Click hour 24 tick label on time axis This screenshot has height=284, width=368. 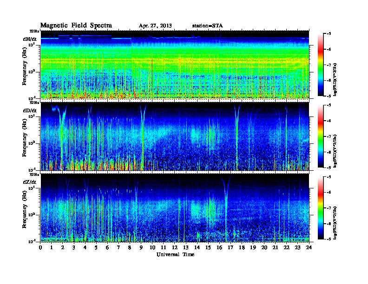[x=309, y=247]
